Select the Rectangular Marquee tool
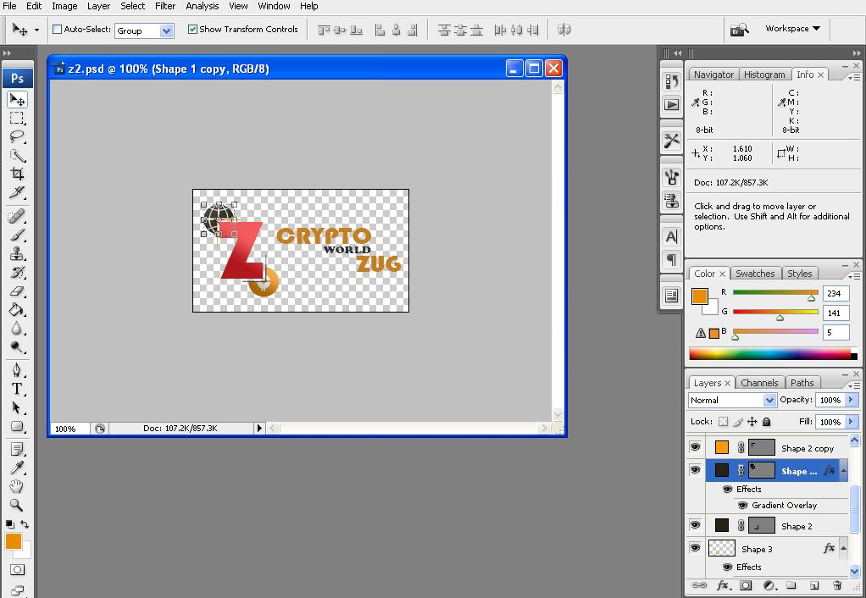The height and width of the screenshot is (598, 866). click(17, 119)
